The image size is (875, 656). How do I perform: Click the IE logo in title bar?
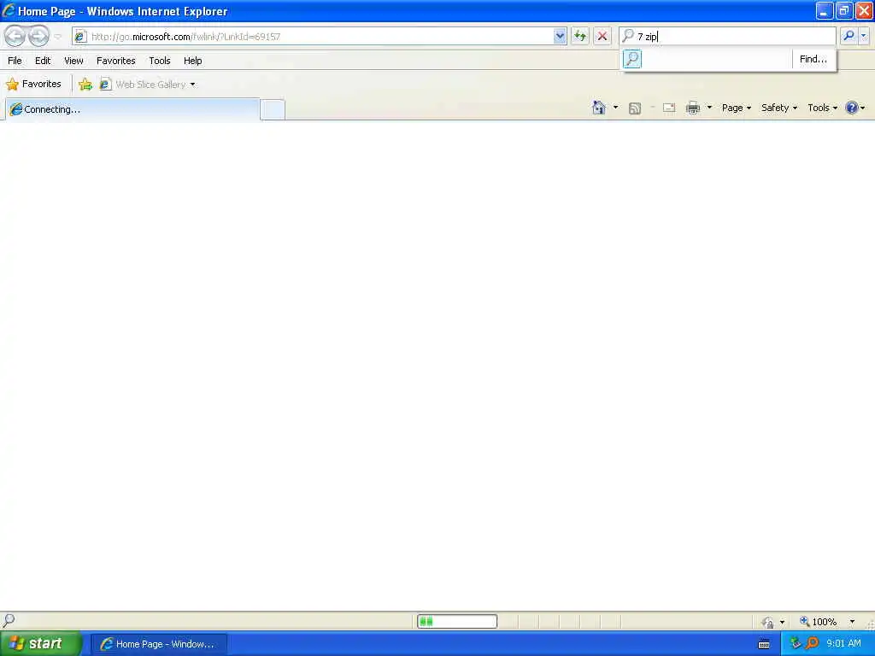point(9,10)
